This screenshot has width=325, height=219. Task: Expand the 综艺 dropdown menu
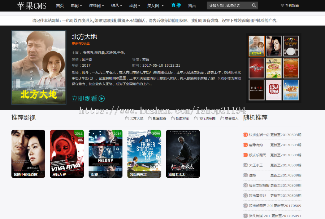click(117, 6)
